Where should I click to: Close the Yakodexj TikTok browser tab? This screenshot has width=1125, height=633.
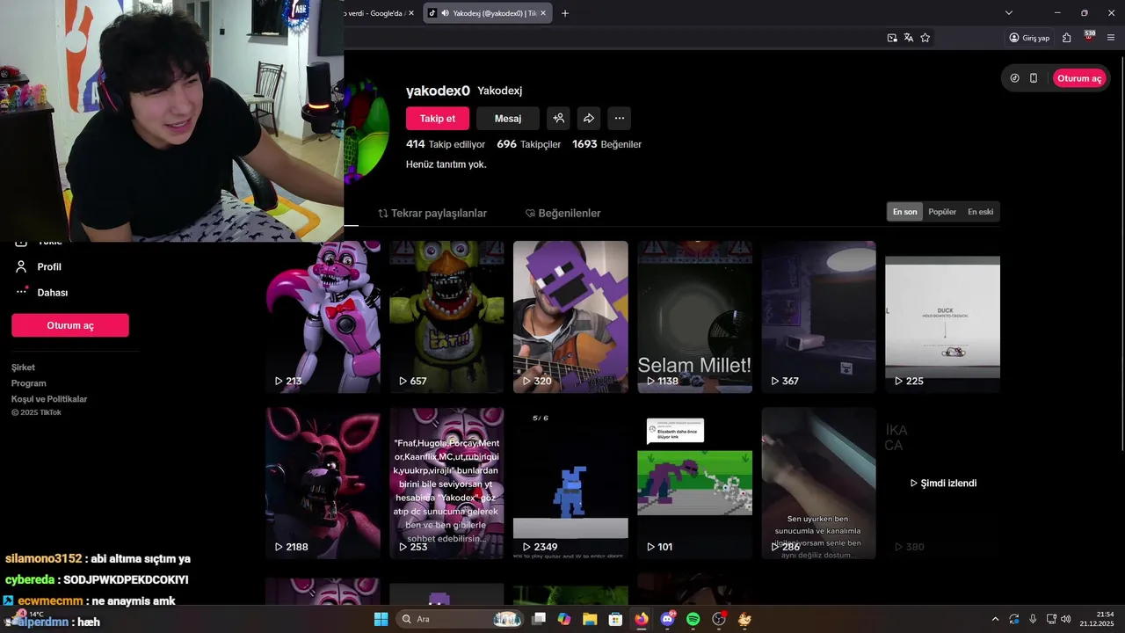coord(543,13)
